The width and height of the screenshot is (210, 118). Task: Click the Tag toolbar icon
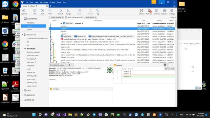(98, 12)
